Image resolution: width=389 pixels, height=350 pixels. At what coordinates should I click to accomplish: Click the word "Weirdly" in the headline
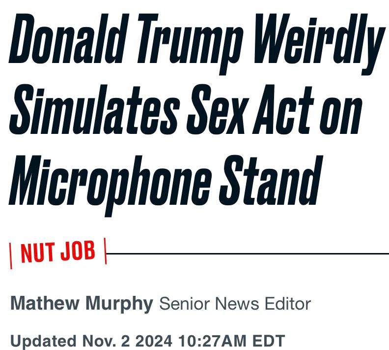pos(319,44)
